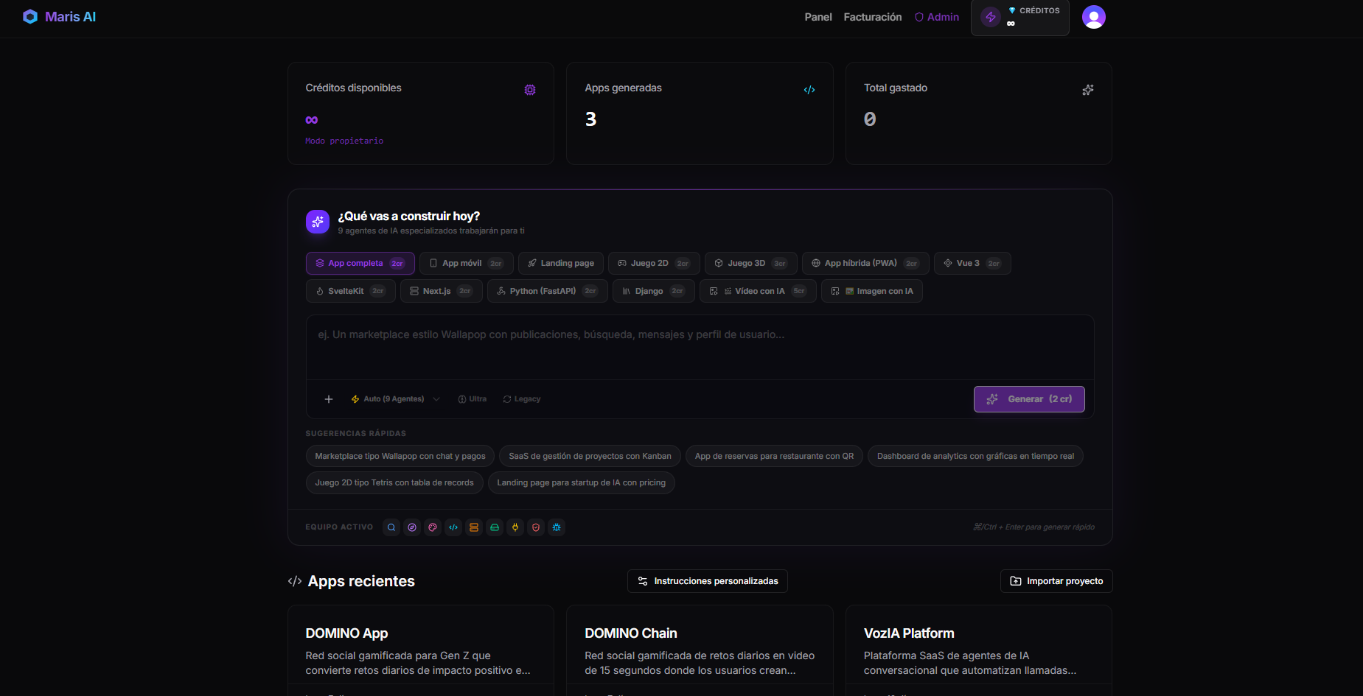This screenshot has height=696, width=1363.
Task: Pick suggestion Dashboard de analytics con gráficas
Action: [x=975, y=457]
